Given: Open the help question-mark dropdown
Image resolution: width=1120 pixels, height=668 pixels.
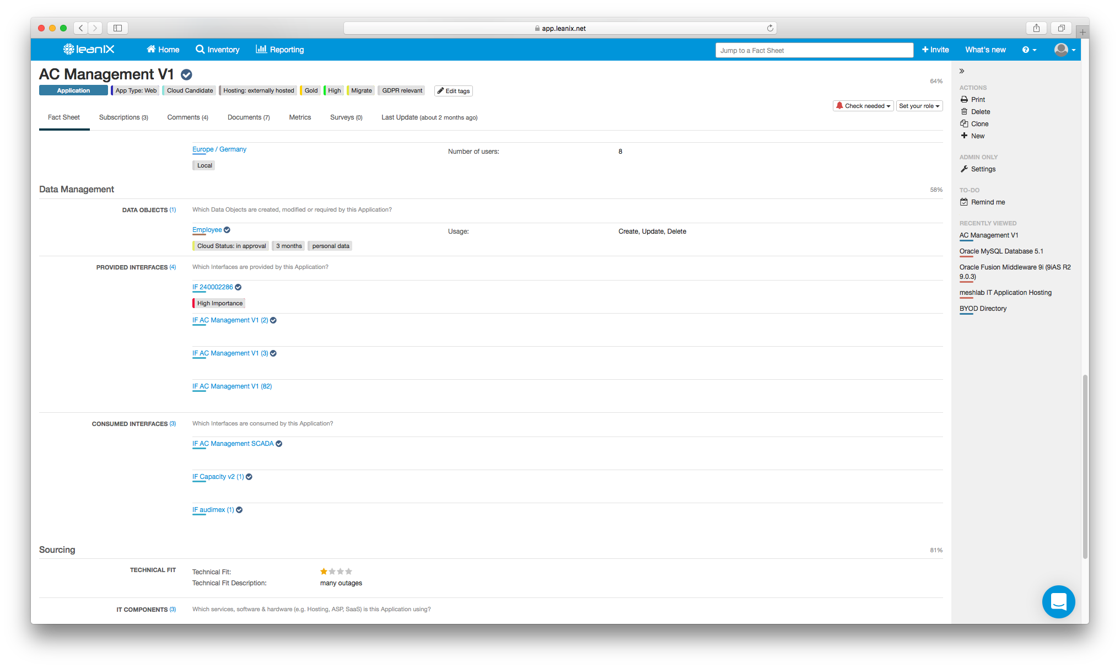Looking at the screenshot, I should tap(1029, 50).
